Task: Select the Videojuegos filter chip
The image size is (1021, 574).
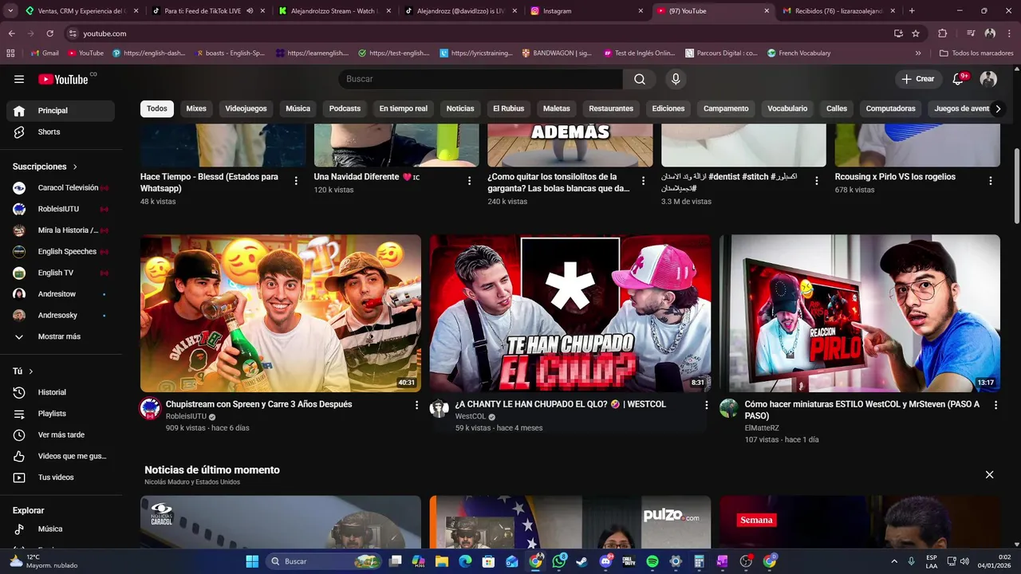Action: coord(246,108)
